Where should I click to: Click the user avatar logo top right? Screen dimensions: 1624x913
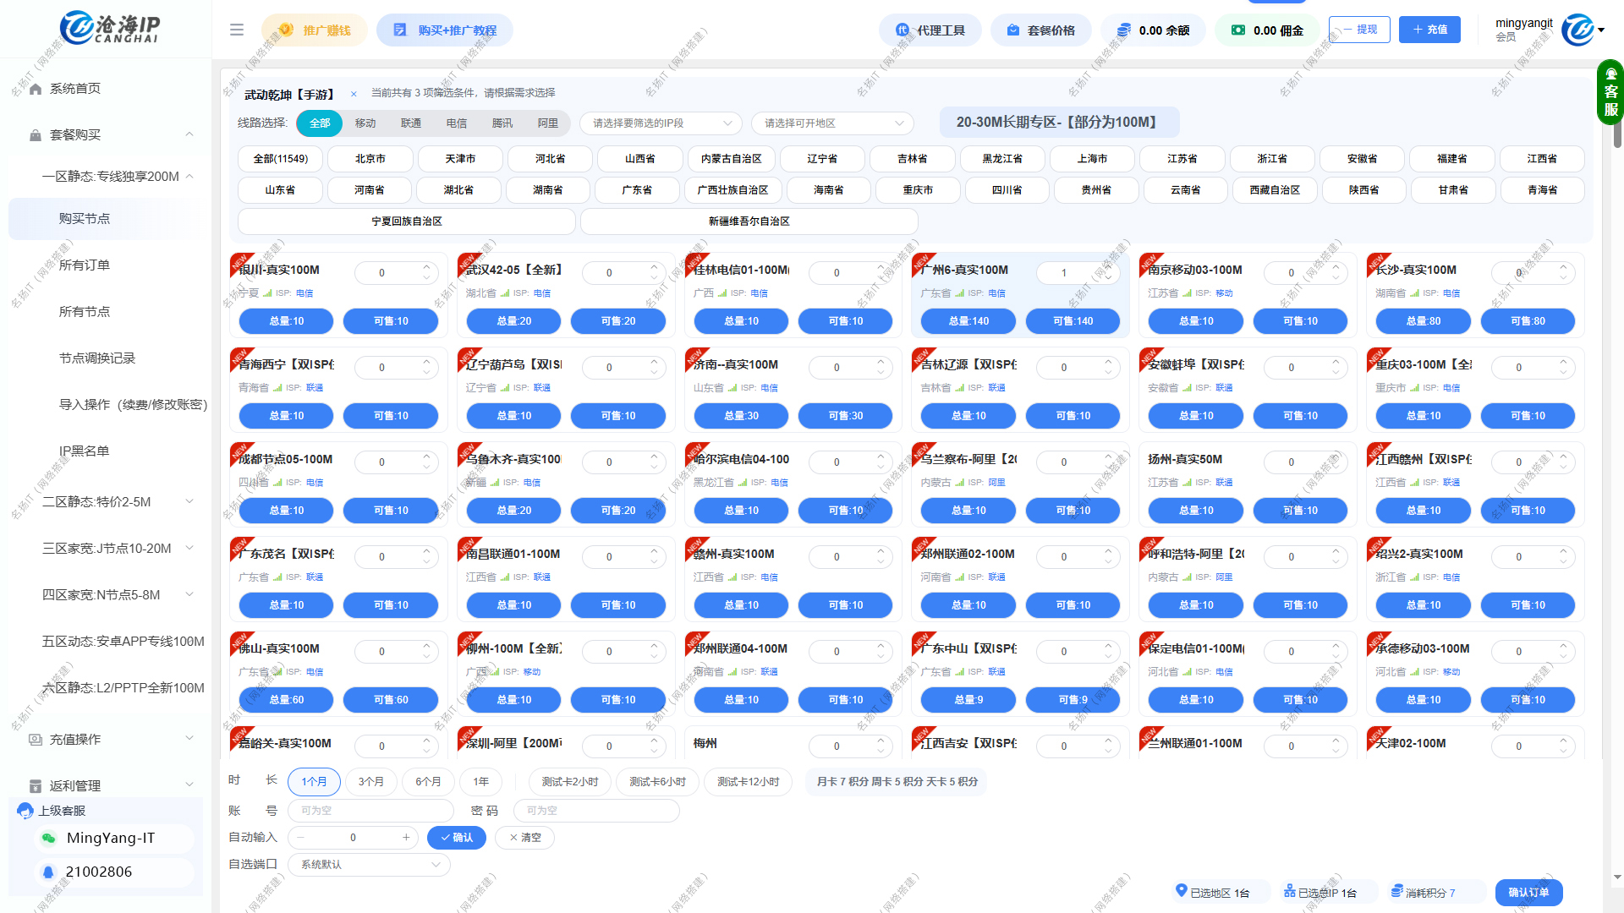click(x=1577, y=30)
